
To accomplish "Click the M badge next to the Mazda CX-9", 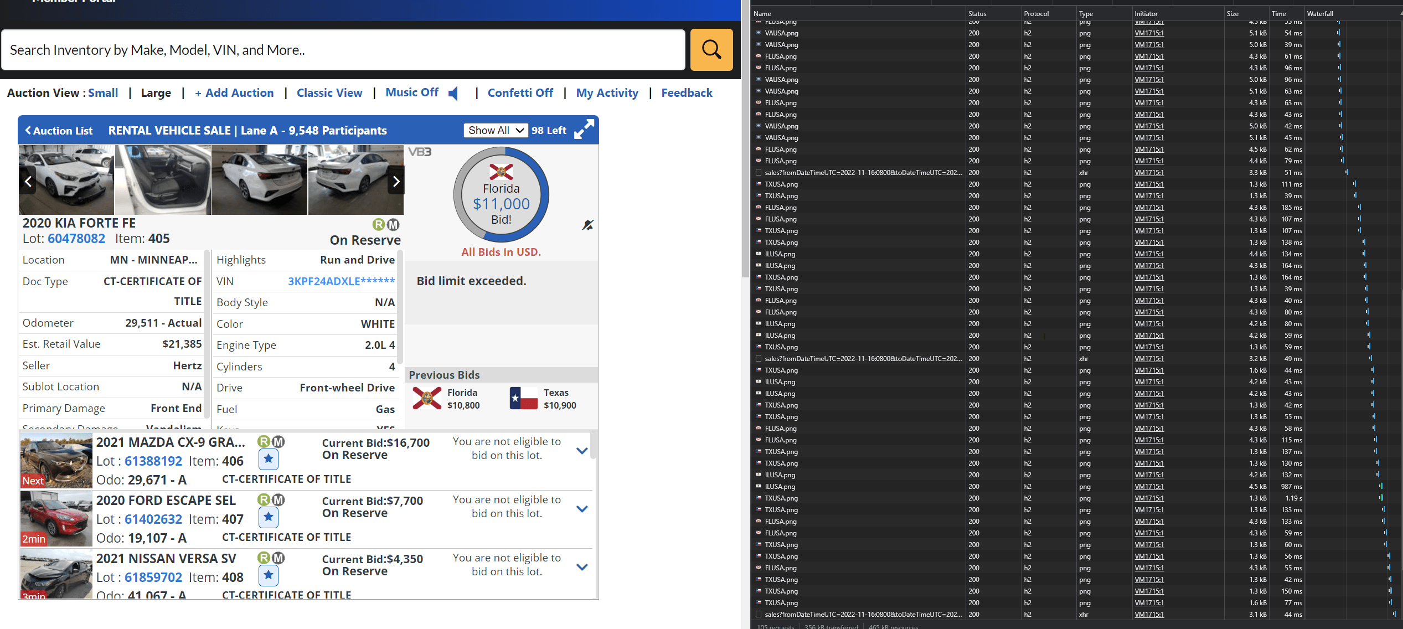I will [x=279, y=442].
